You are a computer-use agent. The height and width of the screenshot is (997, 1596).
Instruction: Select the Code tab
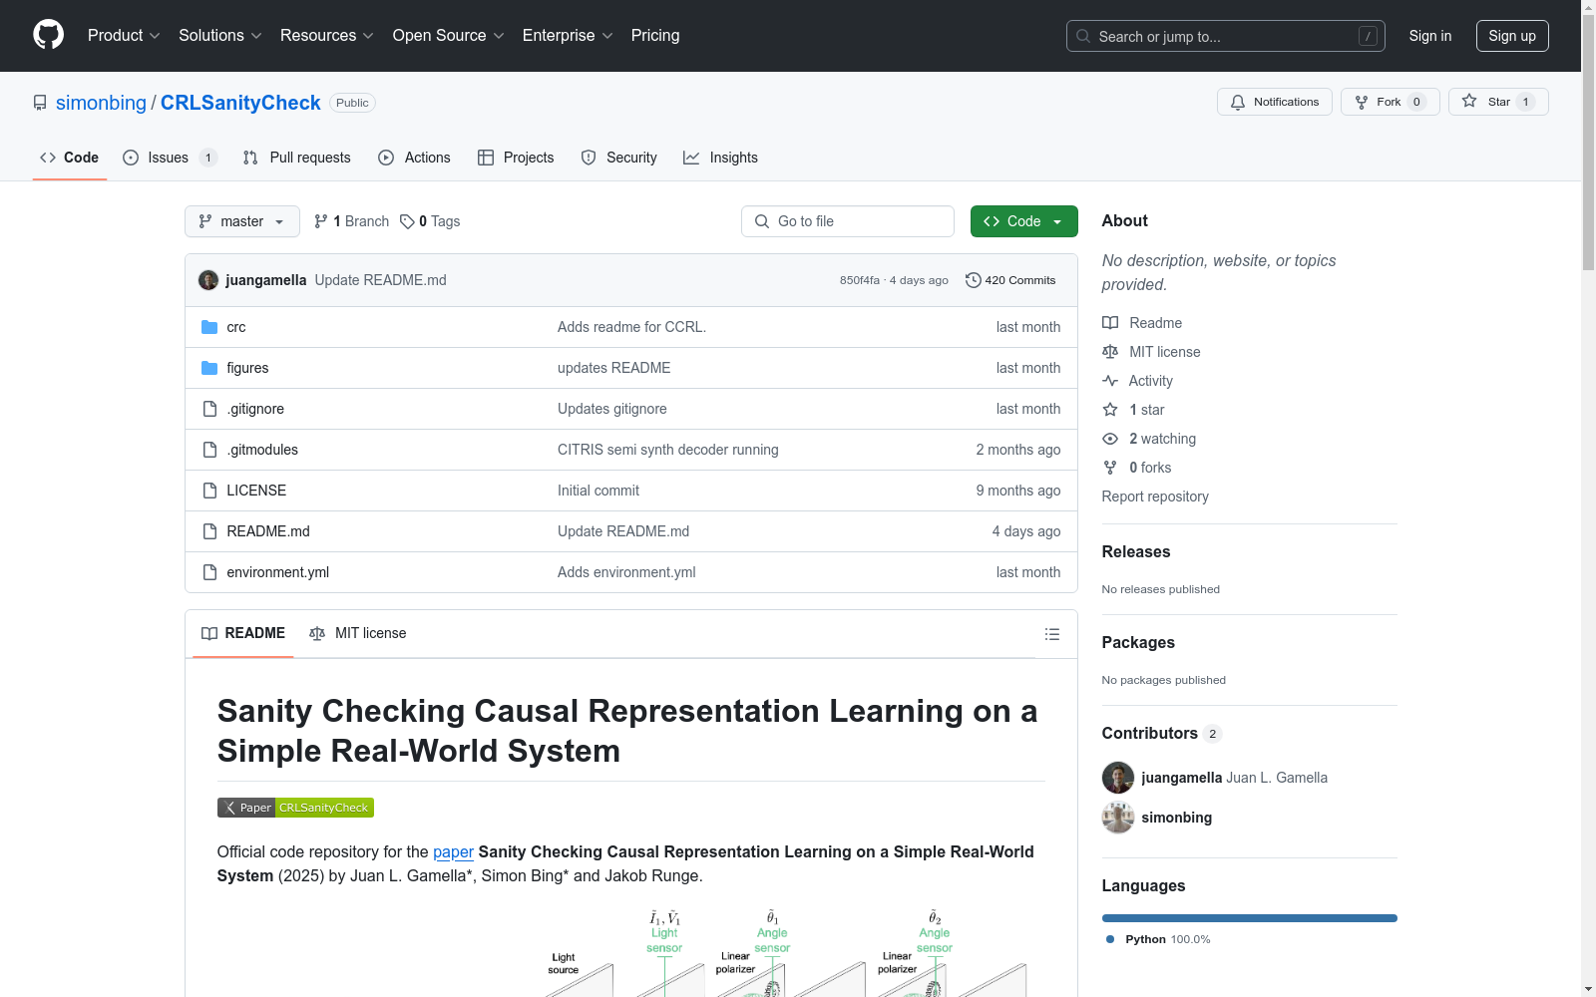point(70,158)
